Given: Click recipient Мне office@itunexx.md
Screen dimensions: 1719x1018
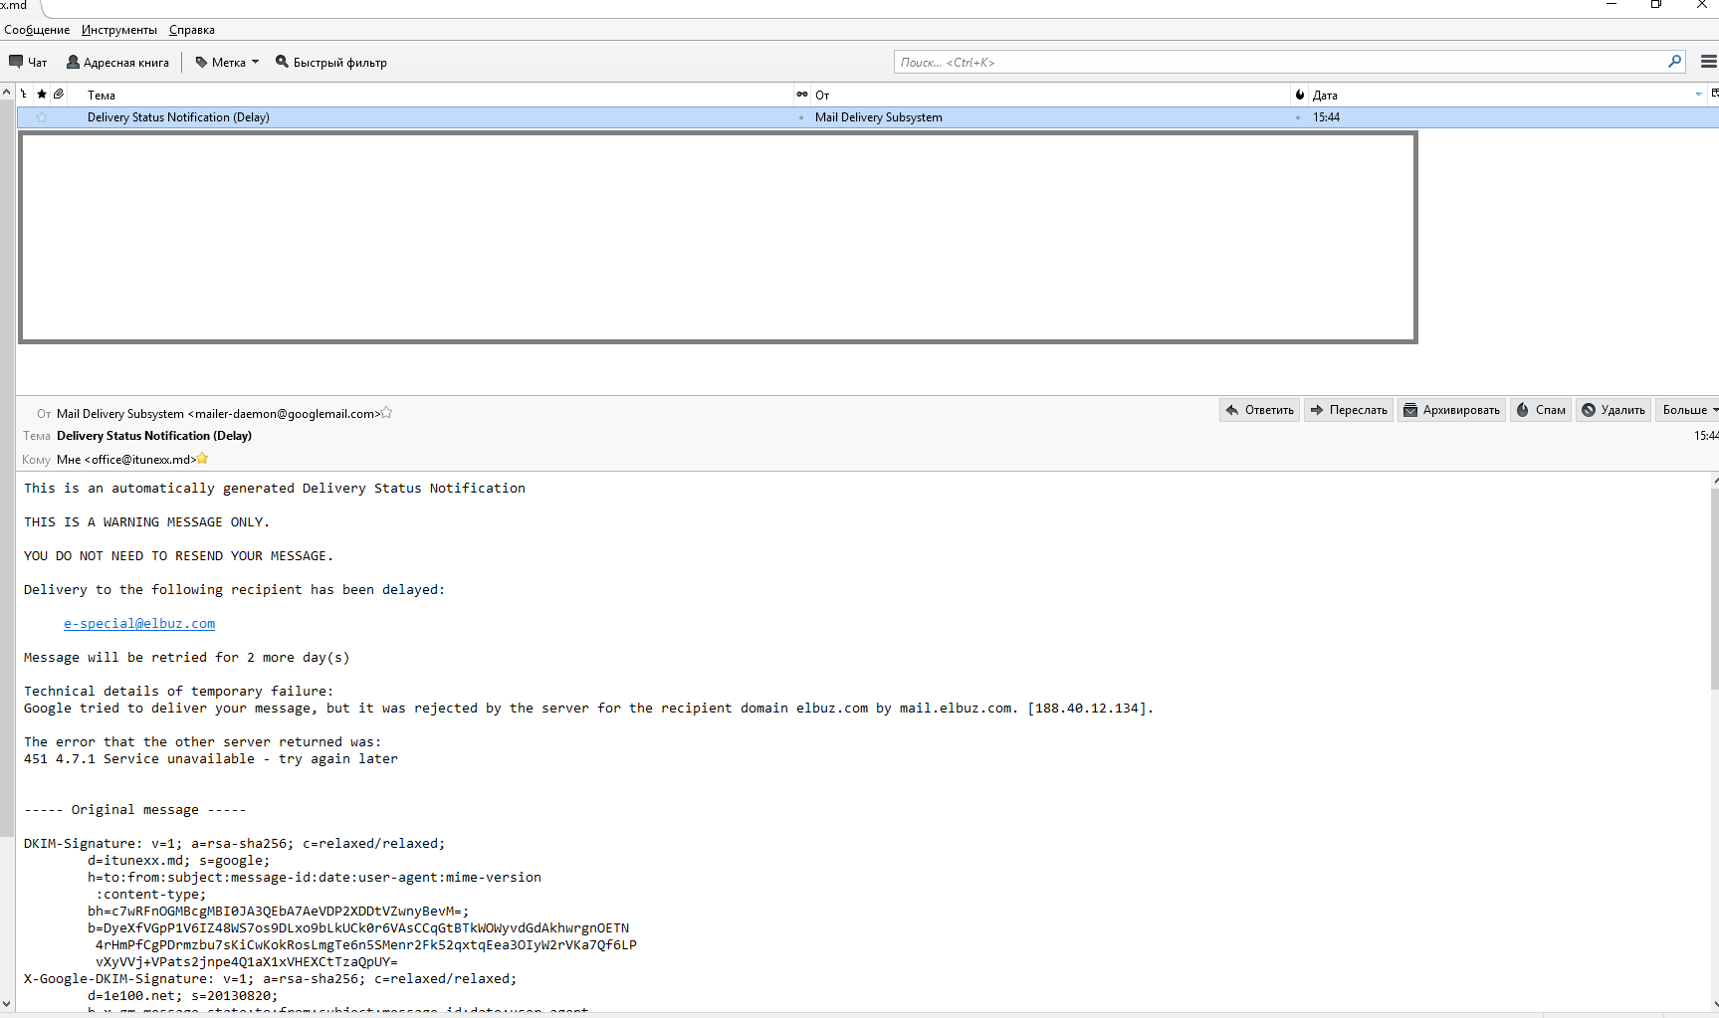Looking at the screenshot, I should (x=126, y=460).
